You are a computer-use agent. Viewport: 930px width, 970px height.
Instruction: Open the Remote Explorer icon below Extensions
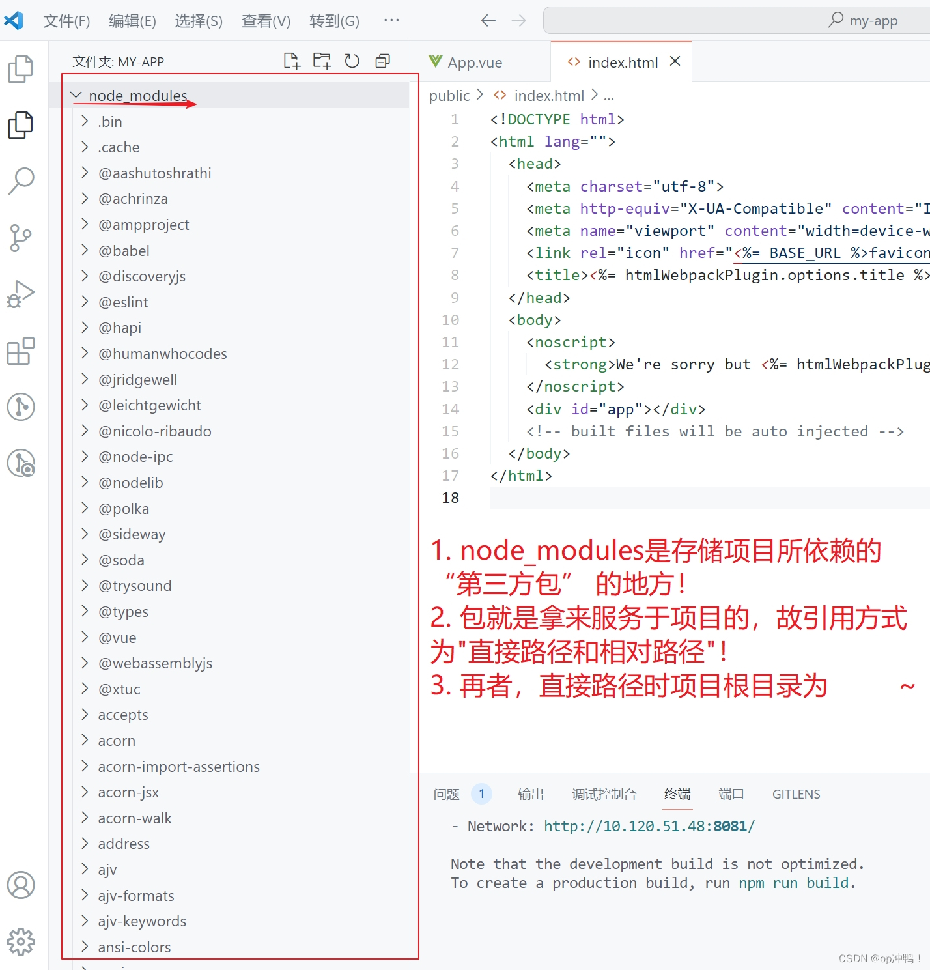point(21,407)
